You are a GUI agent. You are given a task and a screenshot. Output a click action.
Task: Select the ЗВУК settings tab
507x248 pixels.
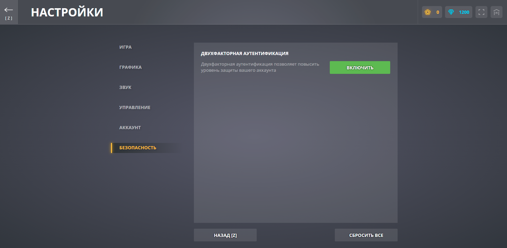pos(125,87)
